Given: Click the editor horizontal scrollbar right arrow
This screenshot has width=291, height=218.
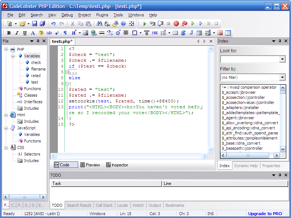Looking at the screenshot, I should (204, 156).
